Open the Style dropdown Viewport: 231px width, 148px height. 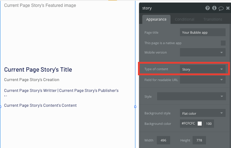(x=192, y=96)
